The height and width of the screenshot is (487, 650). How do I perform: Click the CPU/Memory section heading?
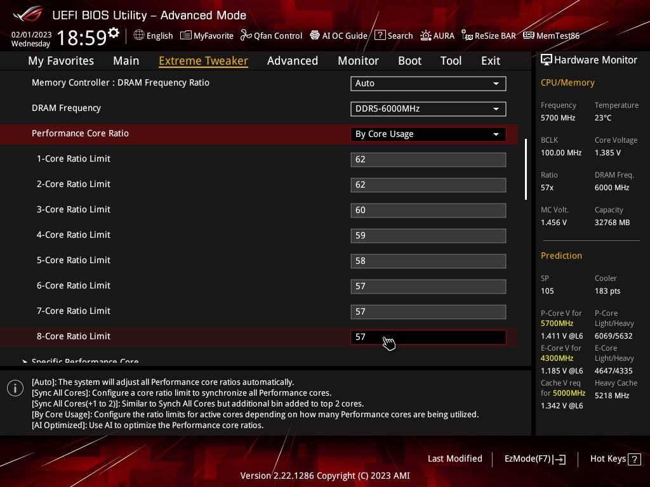pyautogui.click(x=567, y=82)
